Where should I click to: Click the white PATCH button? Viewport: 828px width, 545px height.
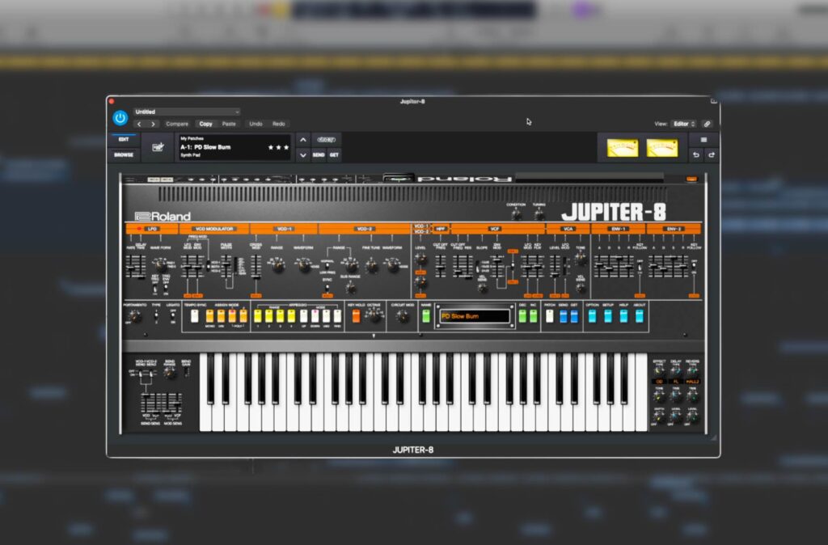[550, 316]
